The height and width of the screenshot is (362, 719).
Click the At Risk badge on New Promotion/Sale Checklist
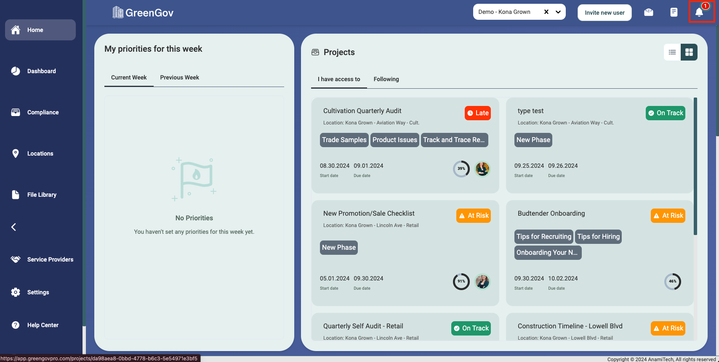pos(474,216)
